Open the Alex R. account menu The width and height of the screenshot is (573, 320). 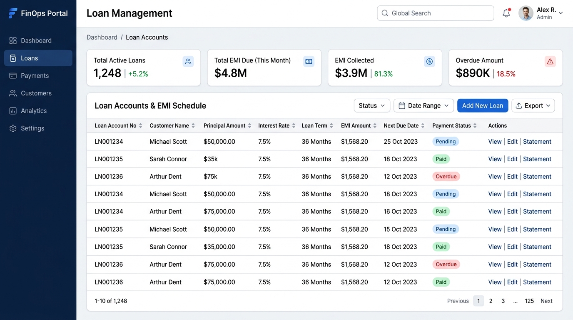point(541,13)
